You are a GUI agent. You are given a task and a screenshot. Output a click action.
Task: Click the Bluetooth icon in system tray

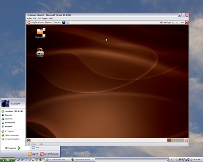(x=188, y=160)
